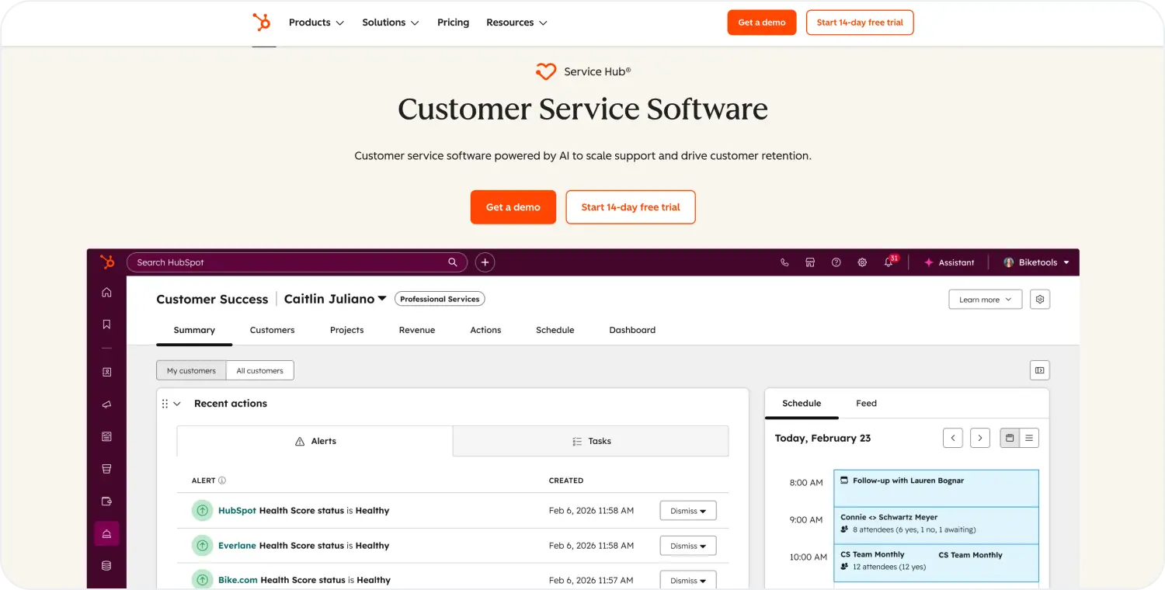Open the Assistant sparkle button
Screen dimensions: 1165x590
click(948, 262)
